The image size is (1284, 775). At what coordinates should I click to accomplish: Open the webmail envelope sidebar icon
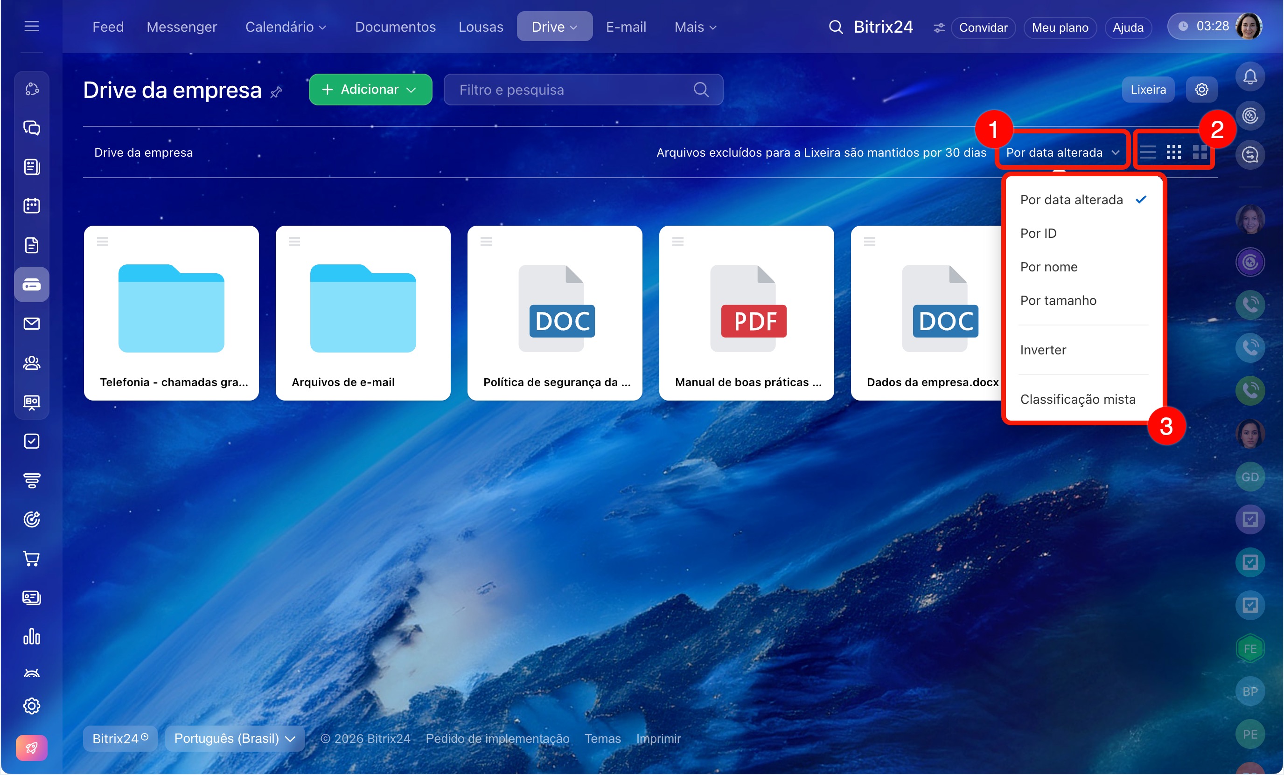(32, 324)
